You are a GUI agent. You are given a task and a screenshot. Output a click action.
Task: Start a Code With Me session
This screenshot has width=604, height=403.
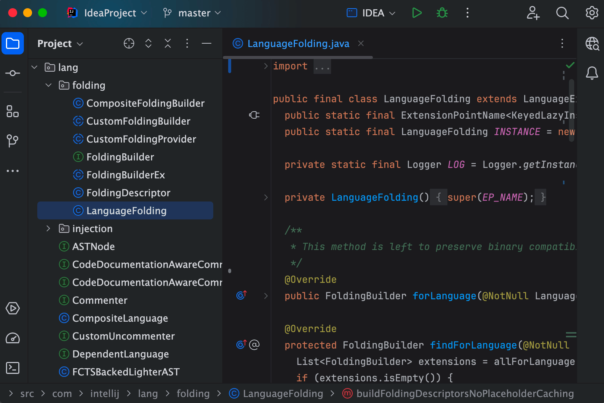tap(533, 13)
